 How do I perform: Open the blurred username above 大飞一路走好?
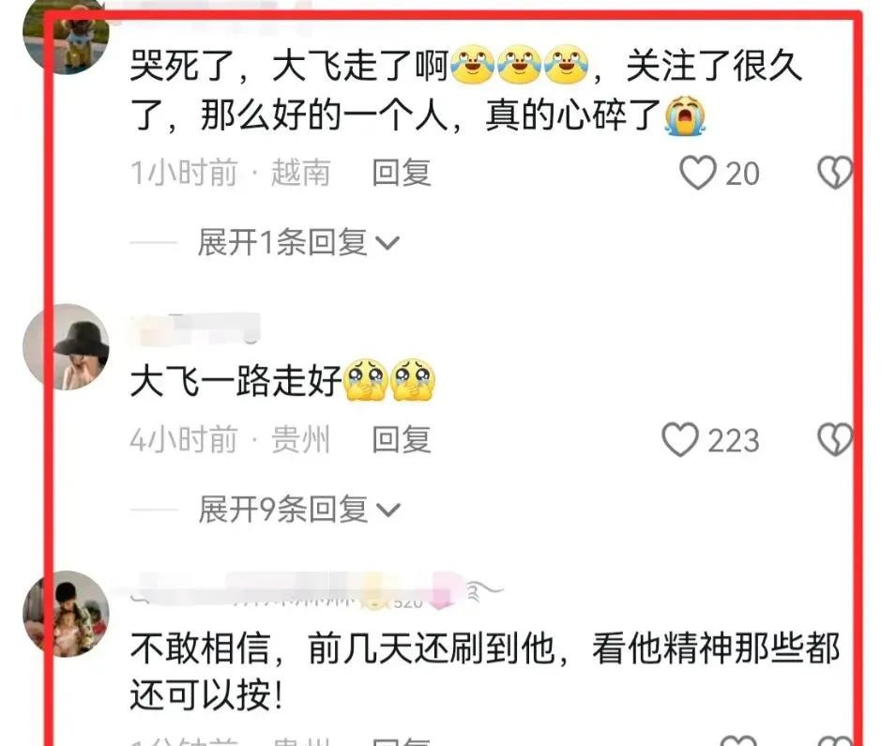click(195, 328)
